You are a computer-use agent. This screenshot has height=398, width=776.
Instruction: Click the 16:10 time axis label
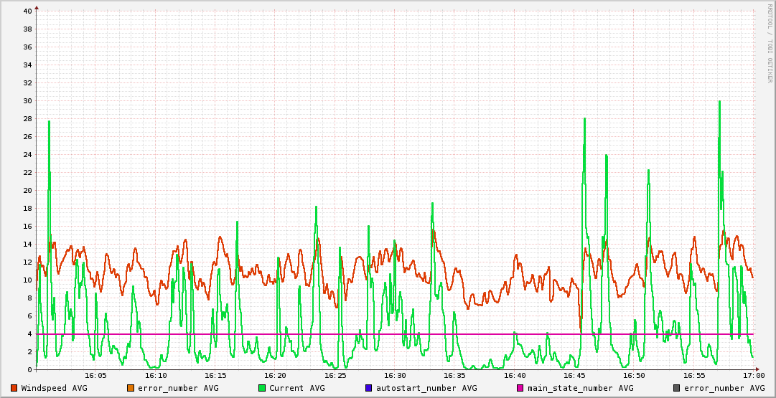[156, 376]
